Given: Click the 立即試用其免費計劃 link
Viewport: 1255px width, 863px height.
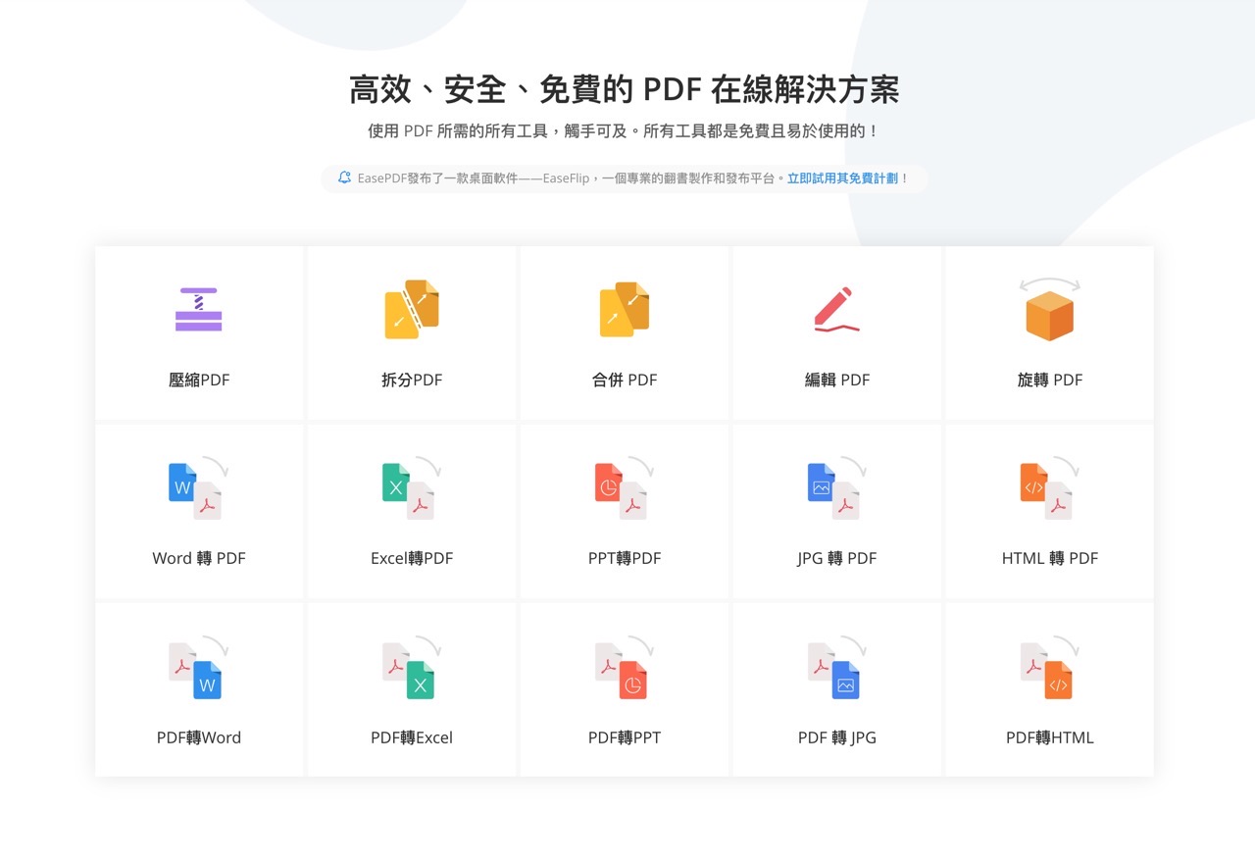Looking at the screenshot, I should (843, 178).
